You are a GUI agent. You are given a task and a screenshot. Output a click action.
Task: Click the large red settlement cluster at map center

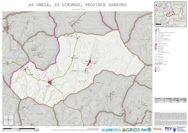(89, 63)
